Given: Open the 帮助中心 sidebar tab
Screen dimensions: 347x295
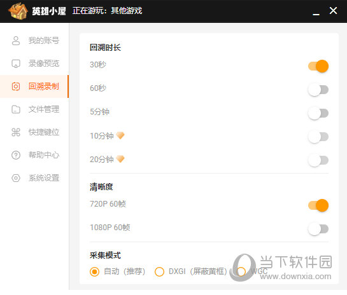Looking at the screenshot, I should point(34,155).
